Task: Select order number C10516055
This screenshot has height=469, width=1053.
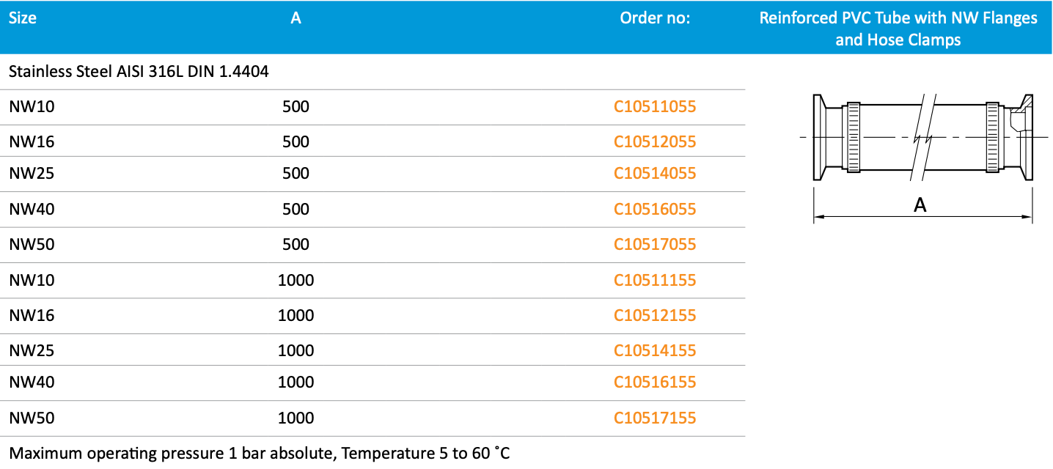Action: point(655,210)
